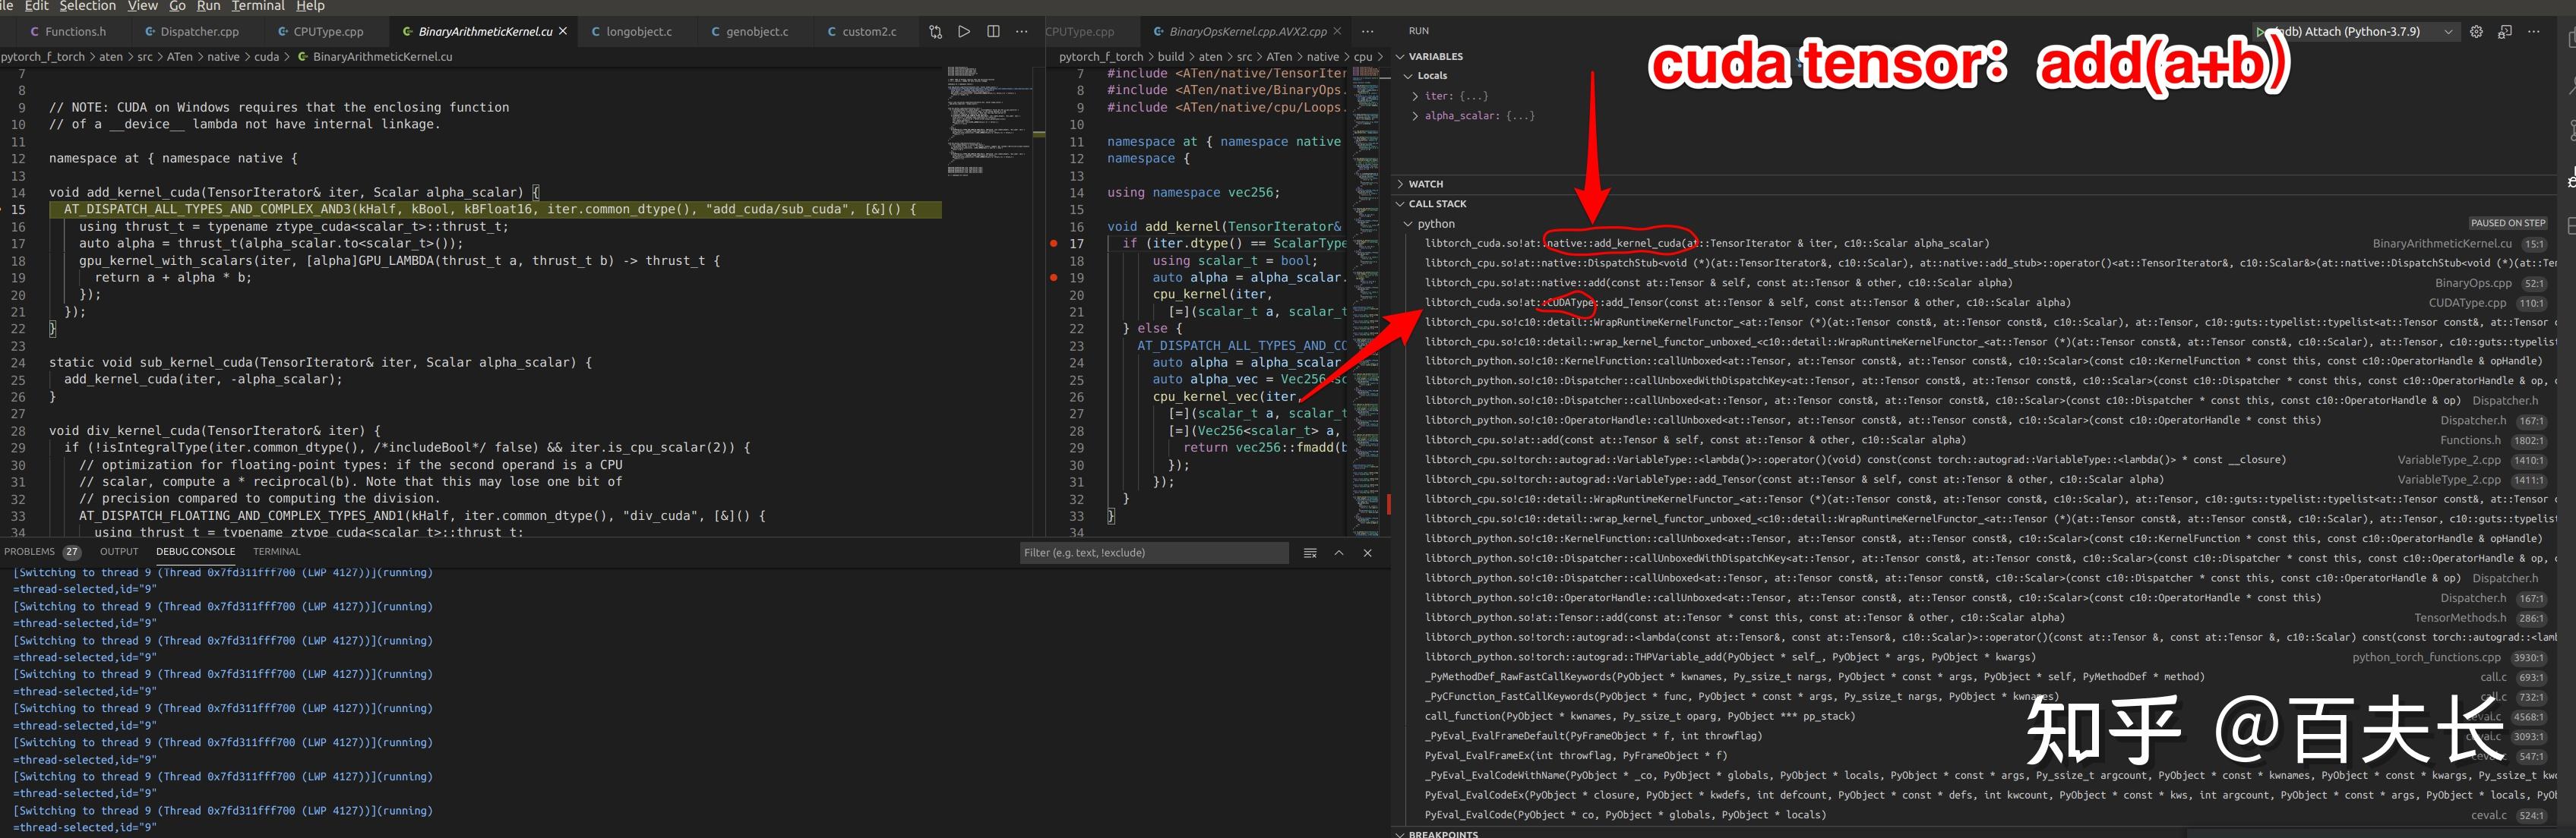This screenshot has height=838, width=2576.
Task: Open the Terminal menu
Action: click(x=258, y=6)
